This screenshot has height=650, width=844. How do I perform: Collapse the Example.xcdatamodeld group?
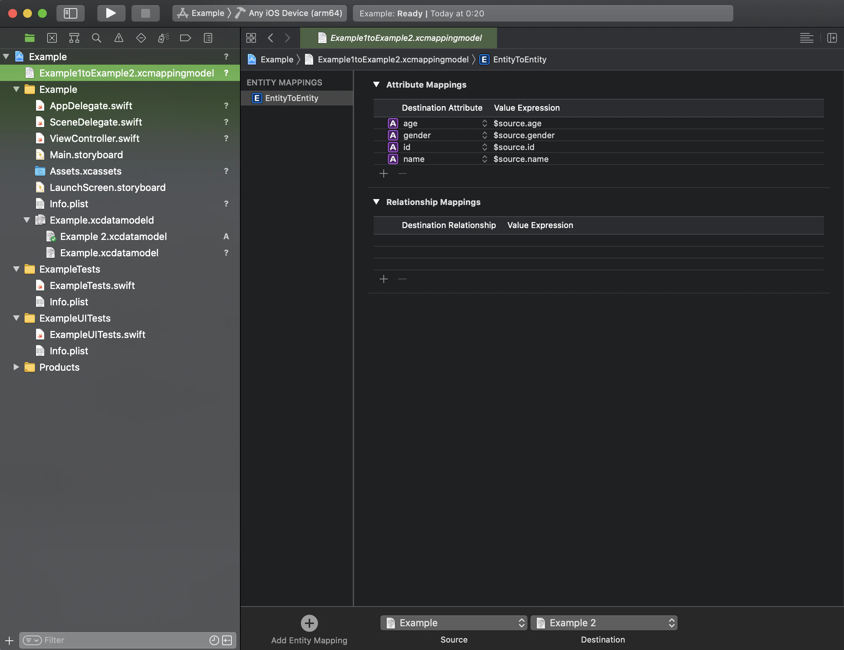pyautogui.click(x=27, y=220)
